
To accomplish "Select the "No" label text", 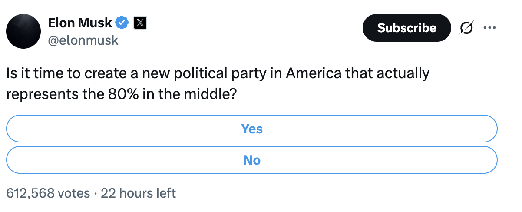I will point(252,160).
